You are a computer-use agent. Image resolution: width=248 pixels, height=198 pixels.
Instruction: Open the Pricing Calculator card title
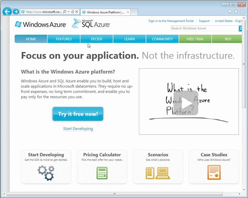click(102, 155)
